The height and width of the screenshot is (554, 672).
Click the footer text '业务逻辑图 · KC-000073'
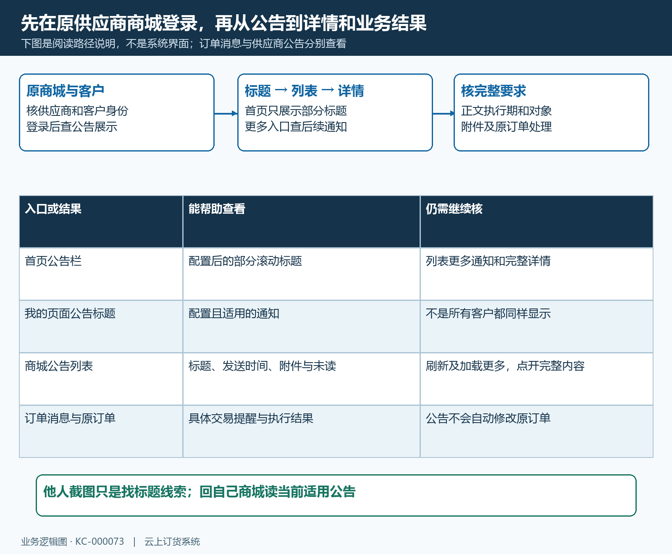tap(73, 542)
